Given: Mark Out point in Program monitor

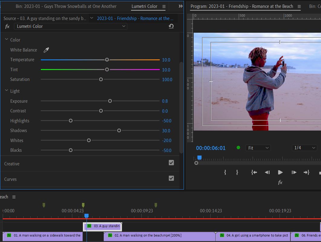Looking at the screenshot, I should [x=237, y=172].
